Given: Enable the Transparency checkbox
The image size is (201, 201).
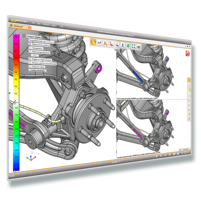Looking at the screenshot, I should (30, 47).
